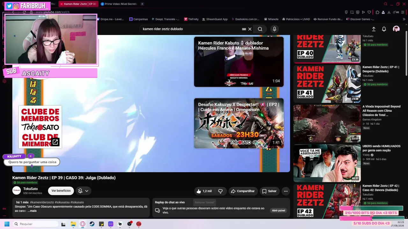
Task: Open the Drope.me bookmark
Action: pyautogui.click(x=110, y=19)
